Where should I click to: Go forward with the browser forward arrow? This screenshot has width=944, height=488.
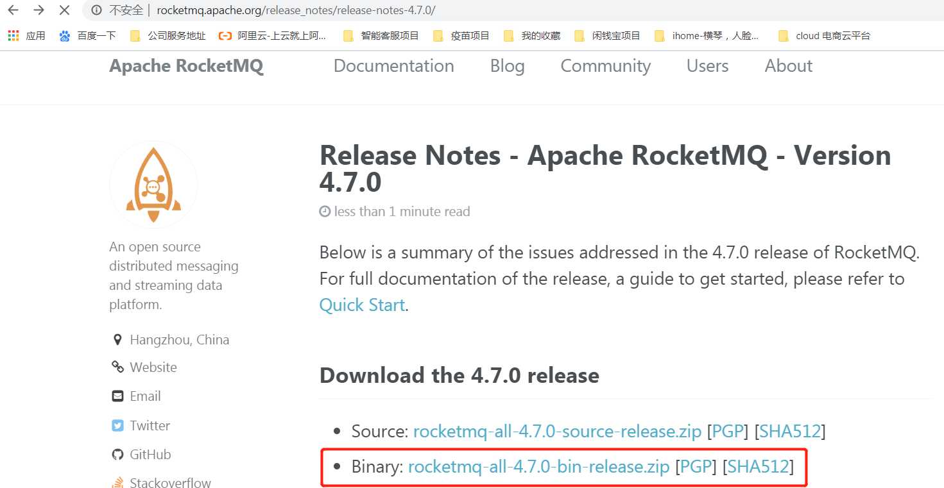39,10
